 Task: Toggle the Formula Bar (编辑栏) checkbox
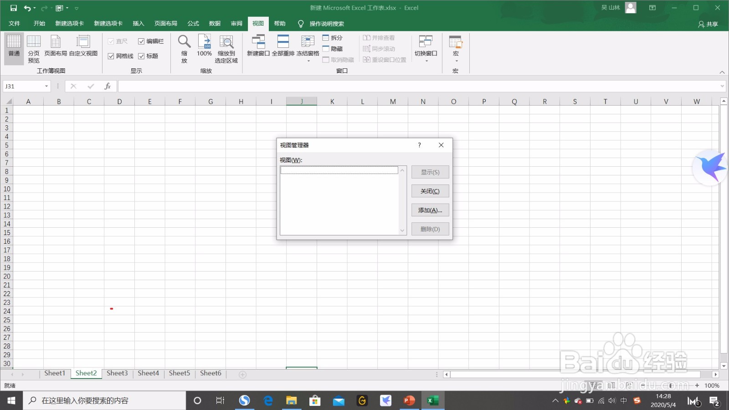pyautogui.click(x=141, y=41)
